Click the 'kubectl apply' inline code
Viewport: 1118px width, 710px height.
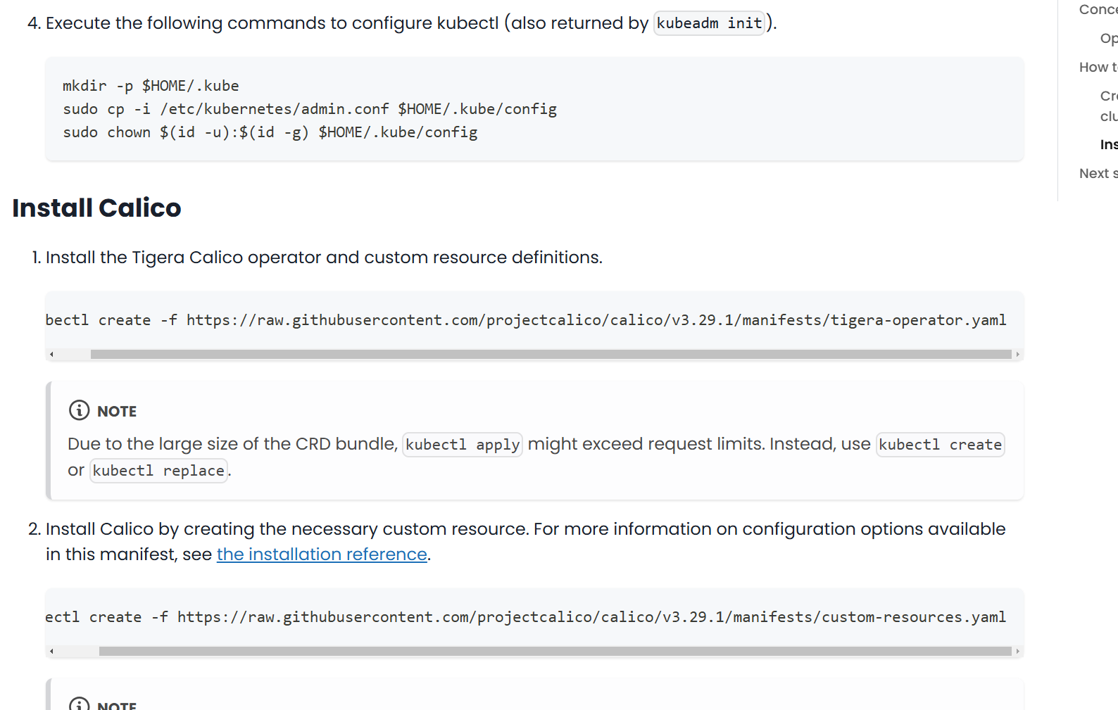(x=463, y=445)
